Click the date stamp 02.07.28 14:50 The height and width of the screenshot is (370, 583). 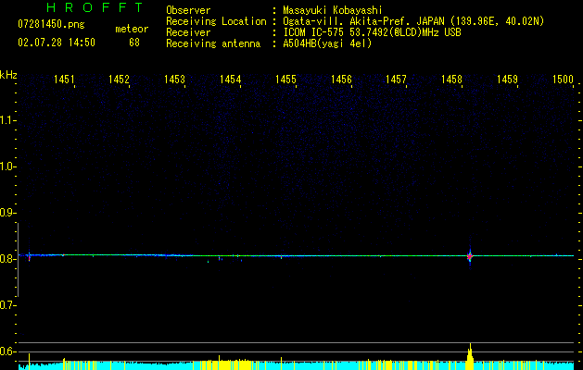(57, 43)
